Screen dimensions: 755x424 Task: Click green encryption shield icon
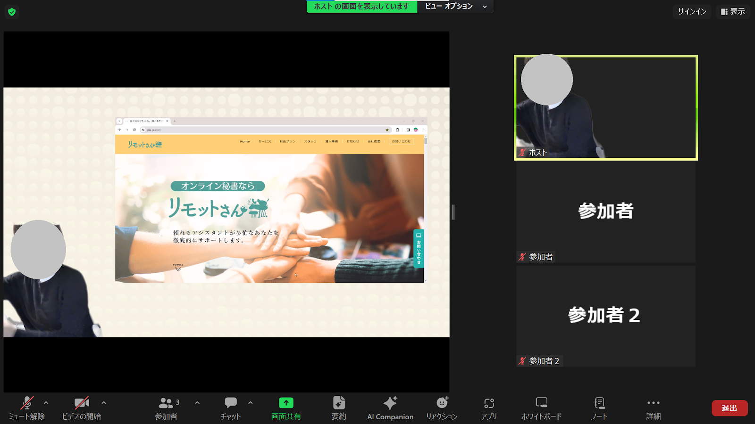coord(12,12)
